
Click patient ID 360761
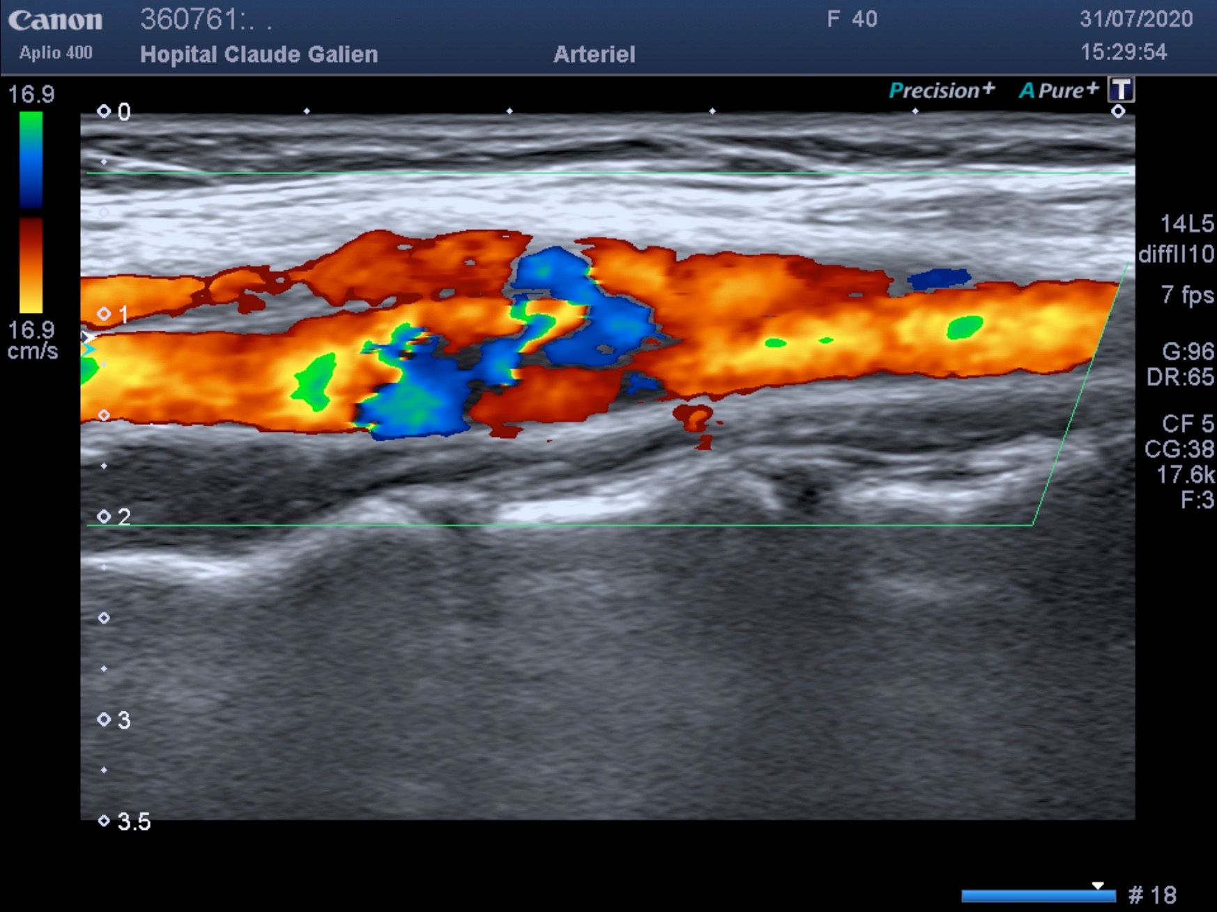click(206, 20)
